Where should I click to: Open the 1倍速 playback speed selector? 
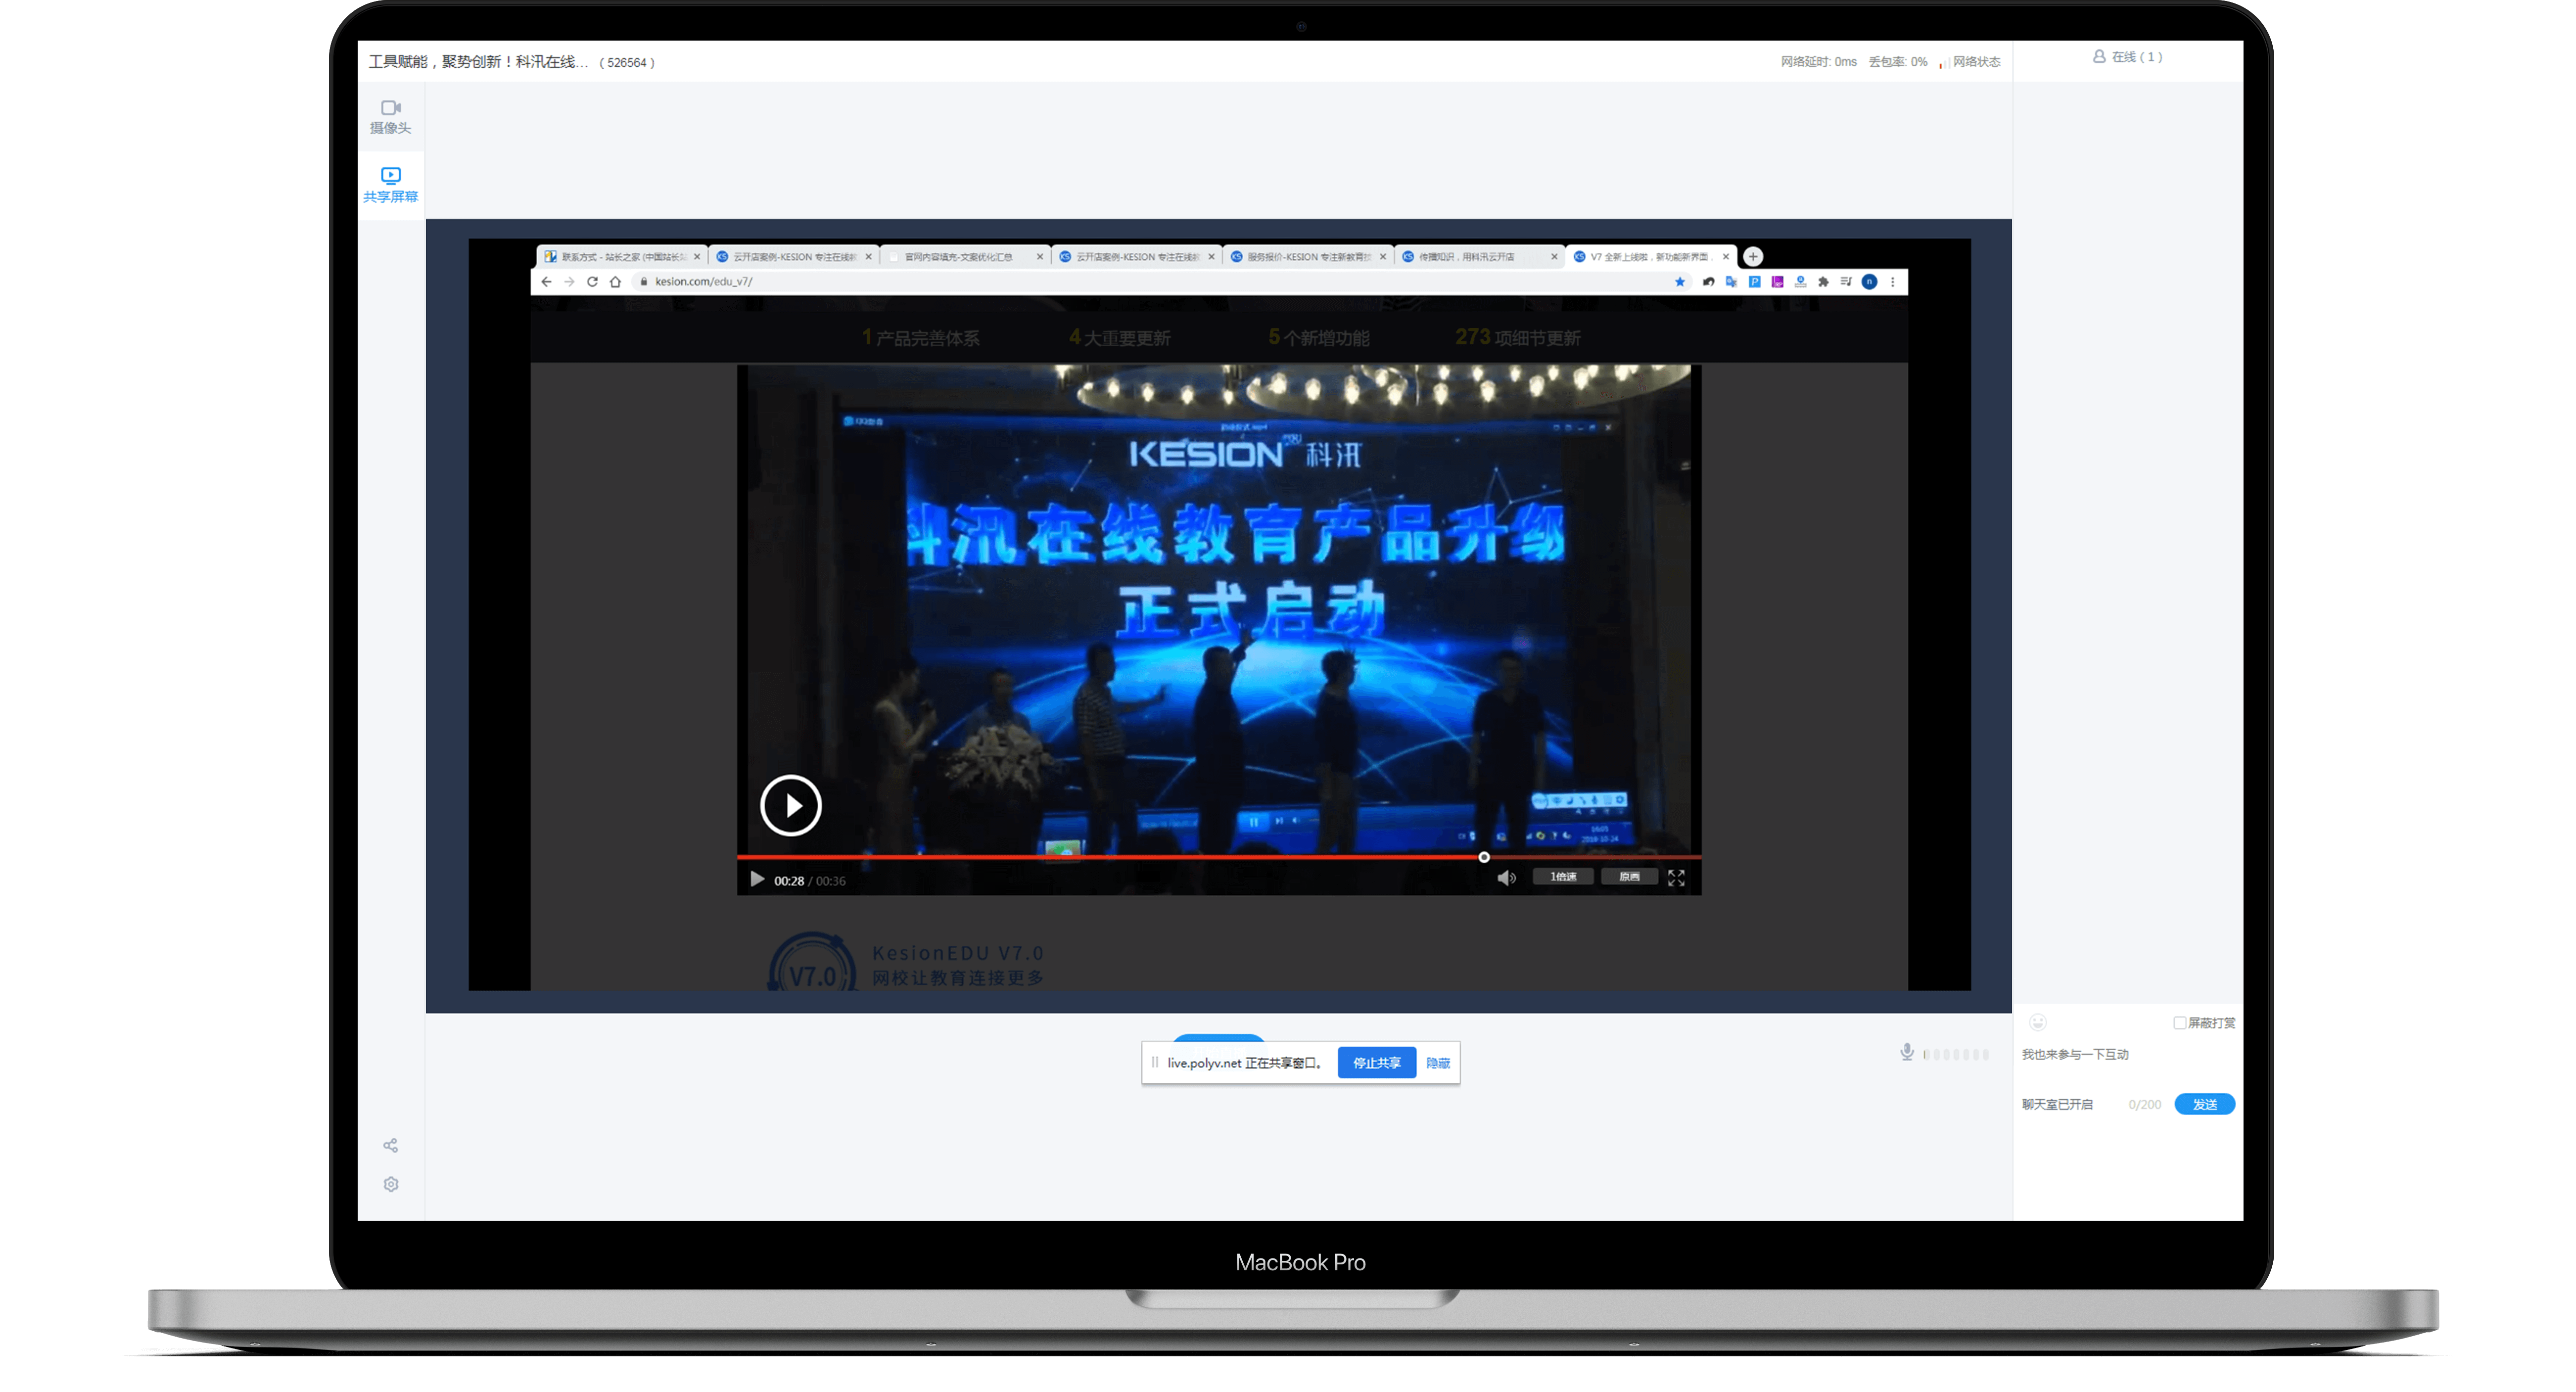[1563, 877]
